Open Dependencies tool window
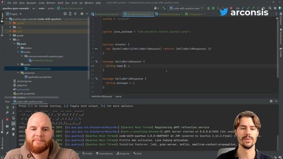This screenshot has width=283, height=159. pyautogui.click(x=104, y=154)
